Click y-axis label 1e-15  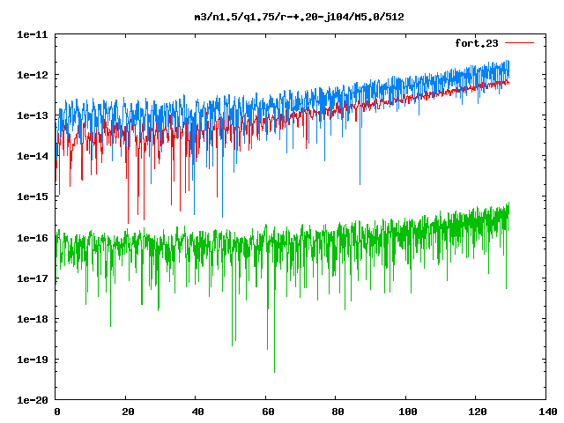pyautogui.click(x=33, y=197)
